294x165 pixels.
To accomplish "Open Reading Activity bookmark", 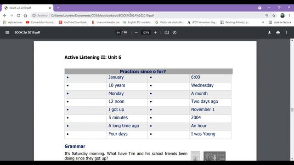I will [x=235, y=22].
